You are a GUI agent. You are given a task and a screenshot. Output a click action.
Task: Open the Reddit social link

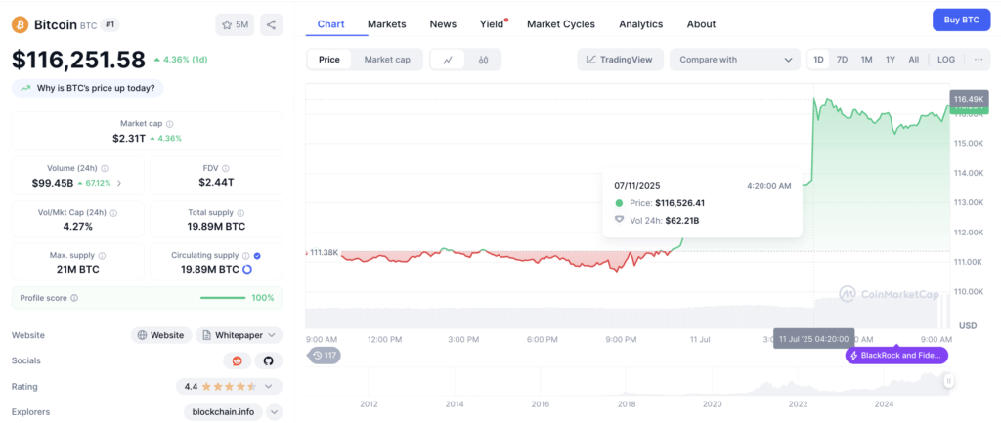click(x=238, y=360)
